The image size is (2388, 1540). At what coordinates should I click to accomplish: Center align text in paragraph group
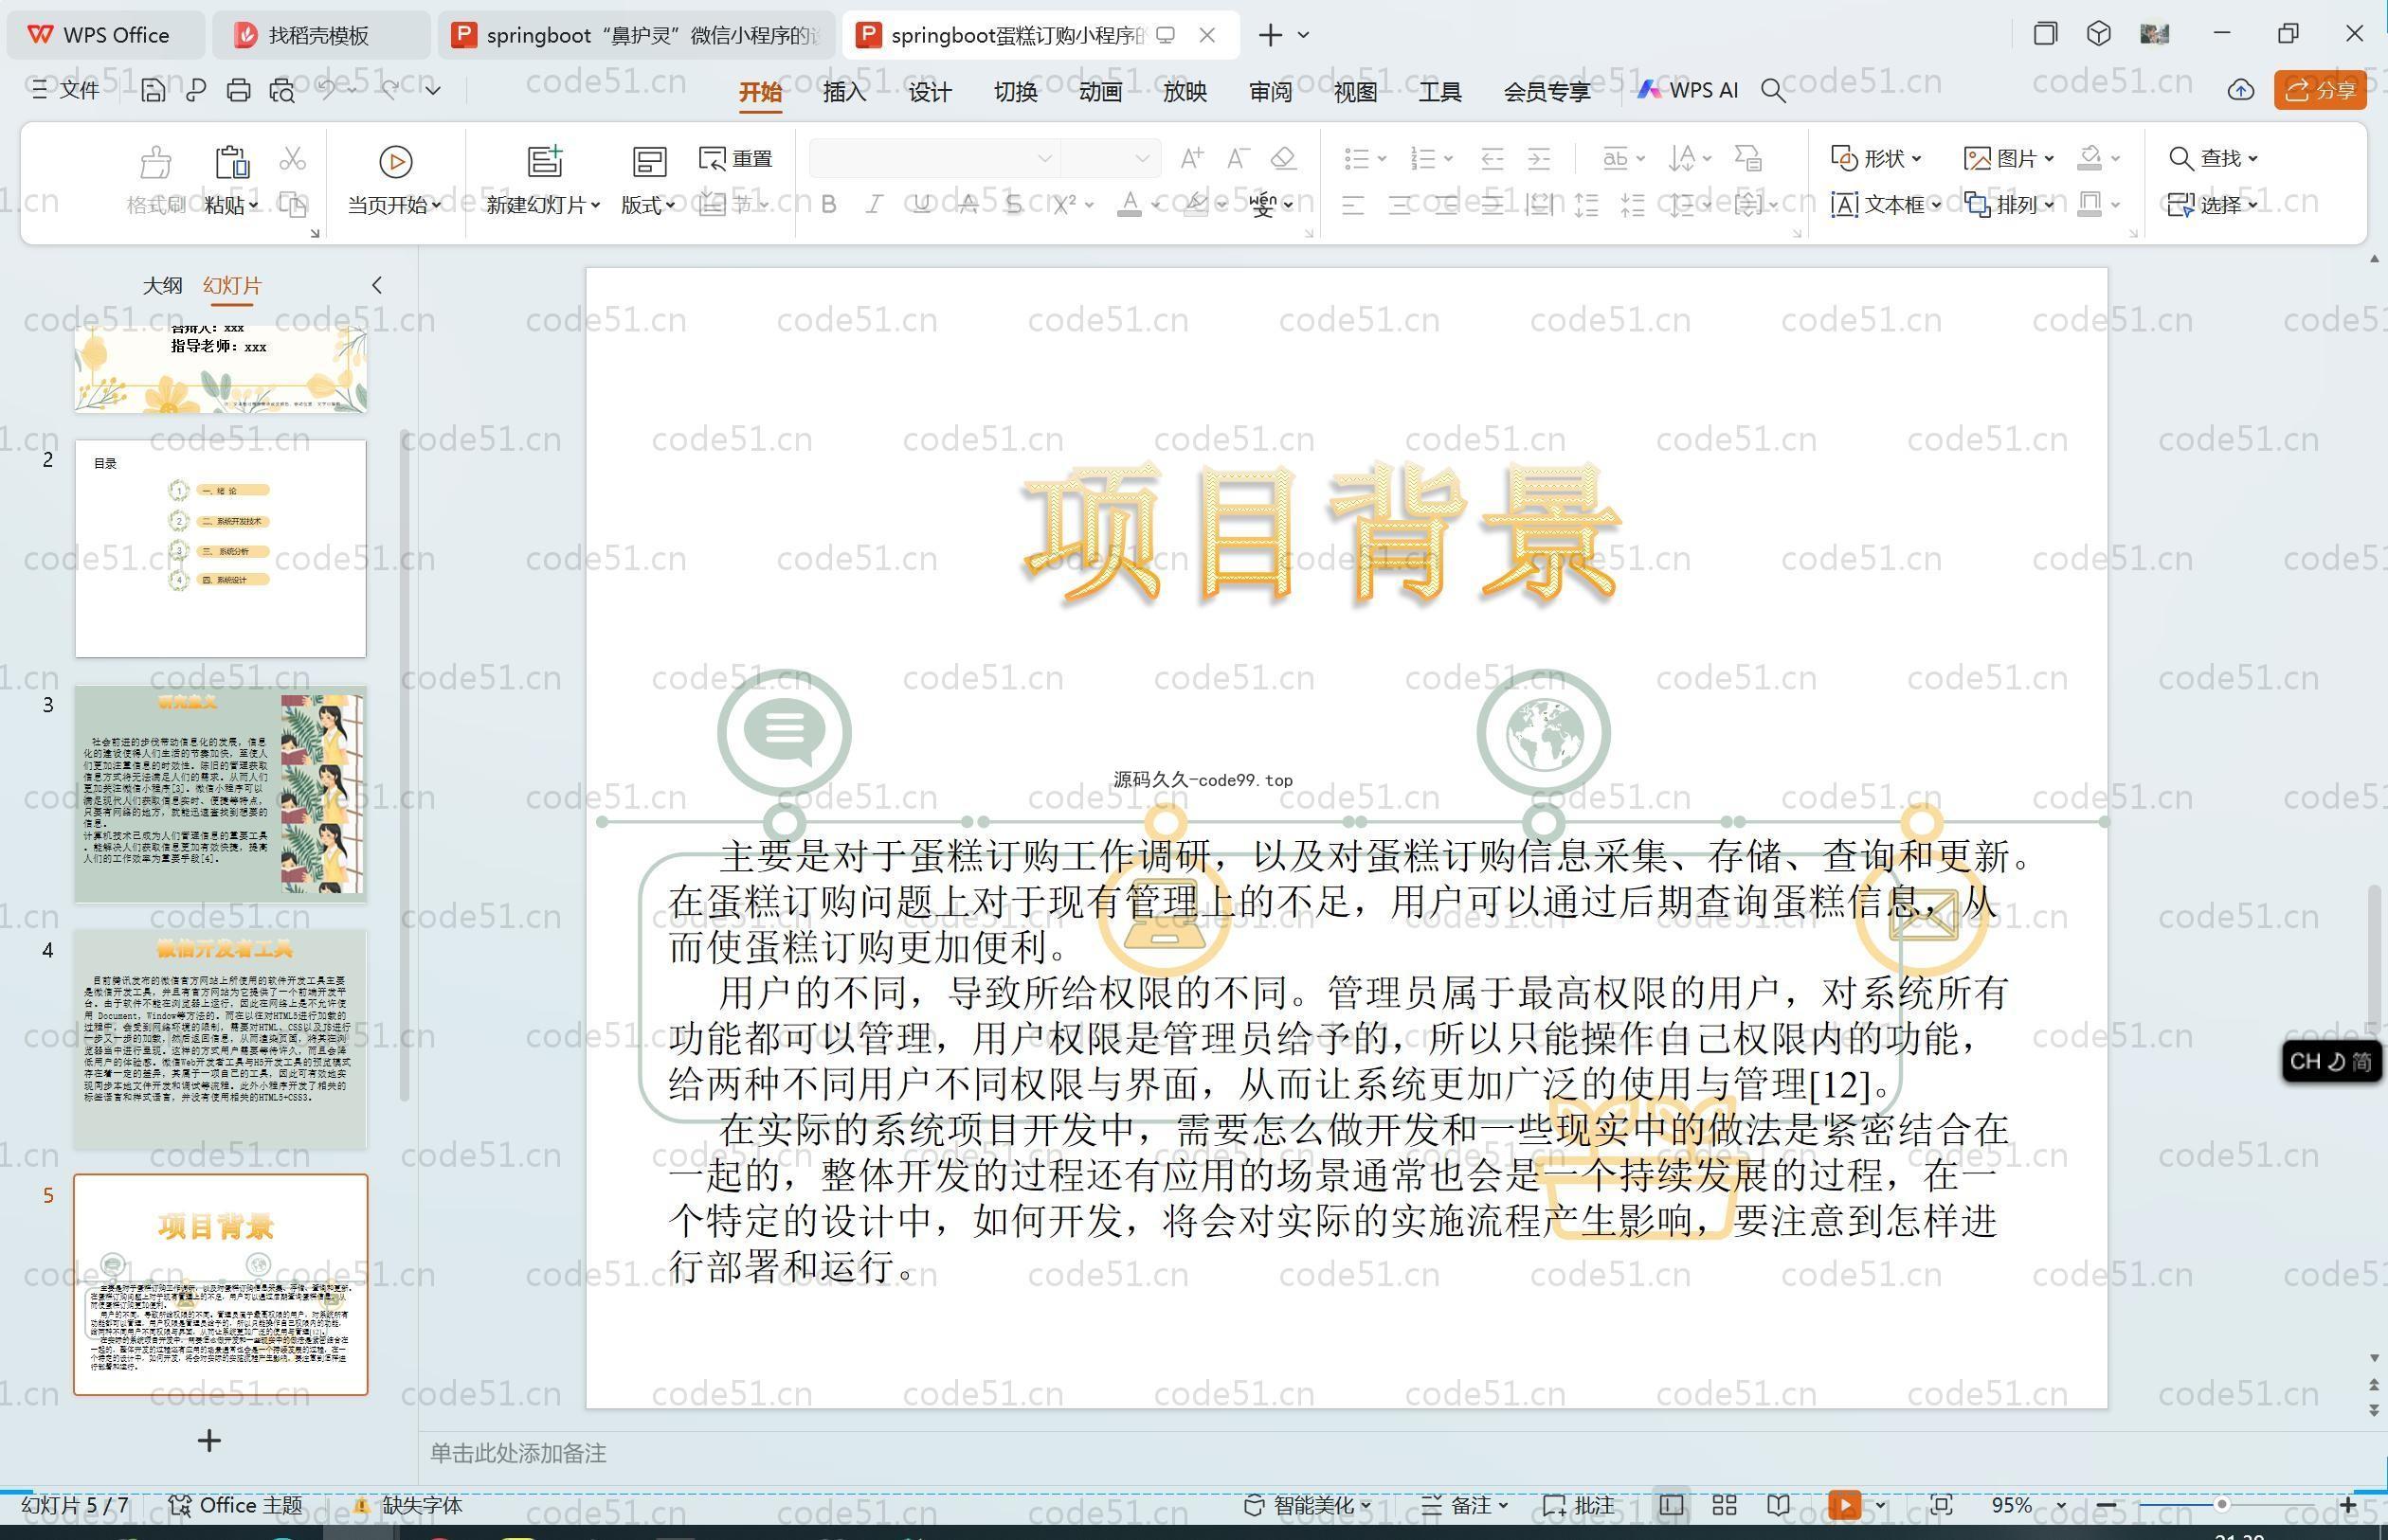[x=1400, y=206]
